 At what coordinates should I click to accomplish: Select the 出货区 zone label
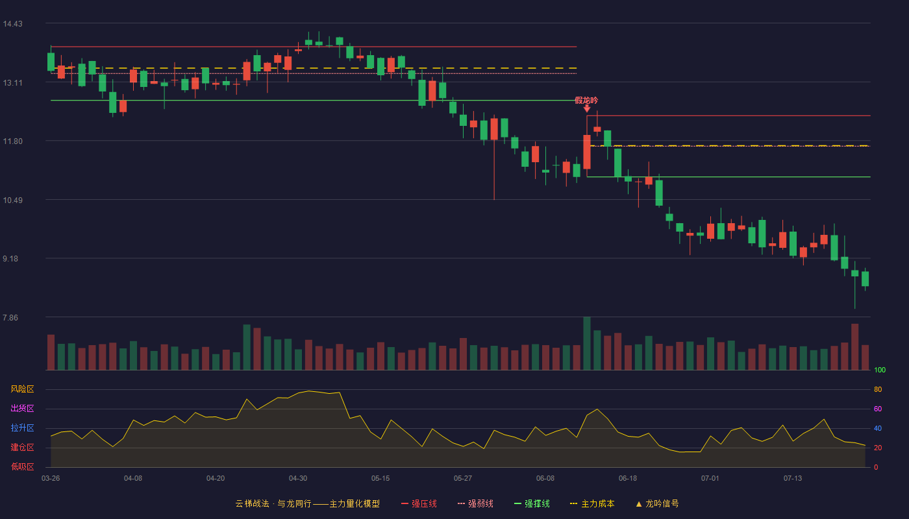(22, 409)
